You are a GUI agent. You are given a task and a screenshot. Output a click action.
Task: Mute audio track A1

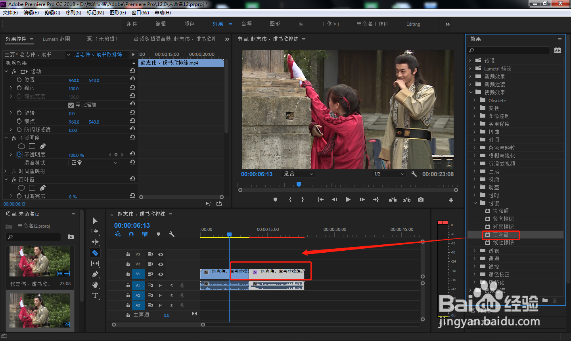(x=161, y=286)
